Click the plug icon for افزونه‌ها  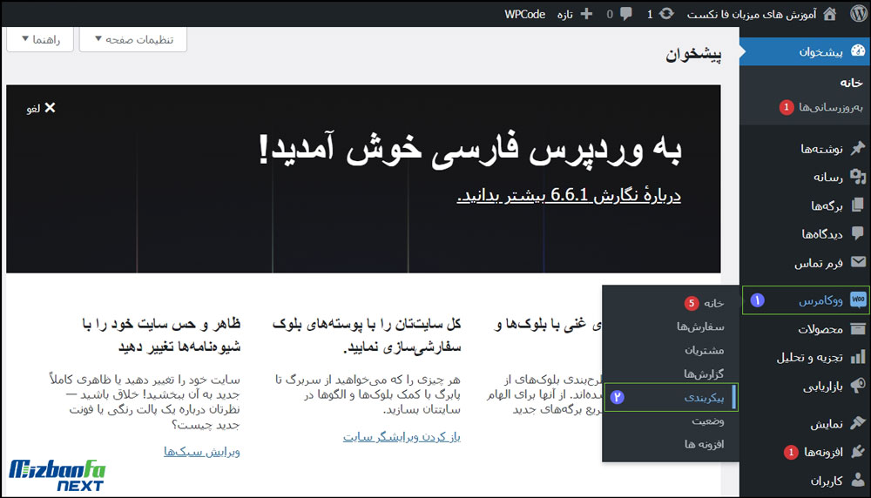[x=858, y=452]
